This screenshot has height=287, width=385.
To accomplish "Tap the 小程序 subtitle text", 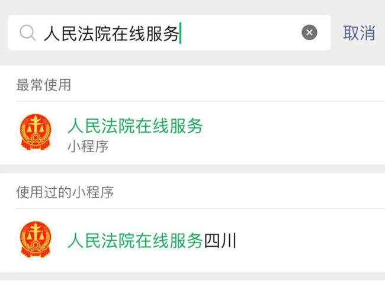I will point(88,146).
